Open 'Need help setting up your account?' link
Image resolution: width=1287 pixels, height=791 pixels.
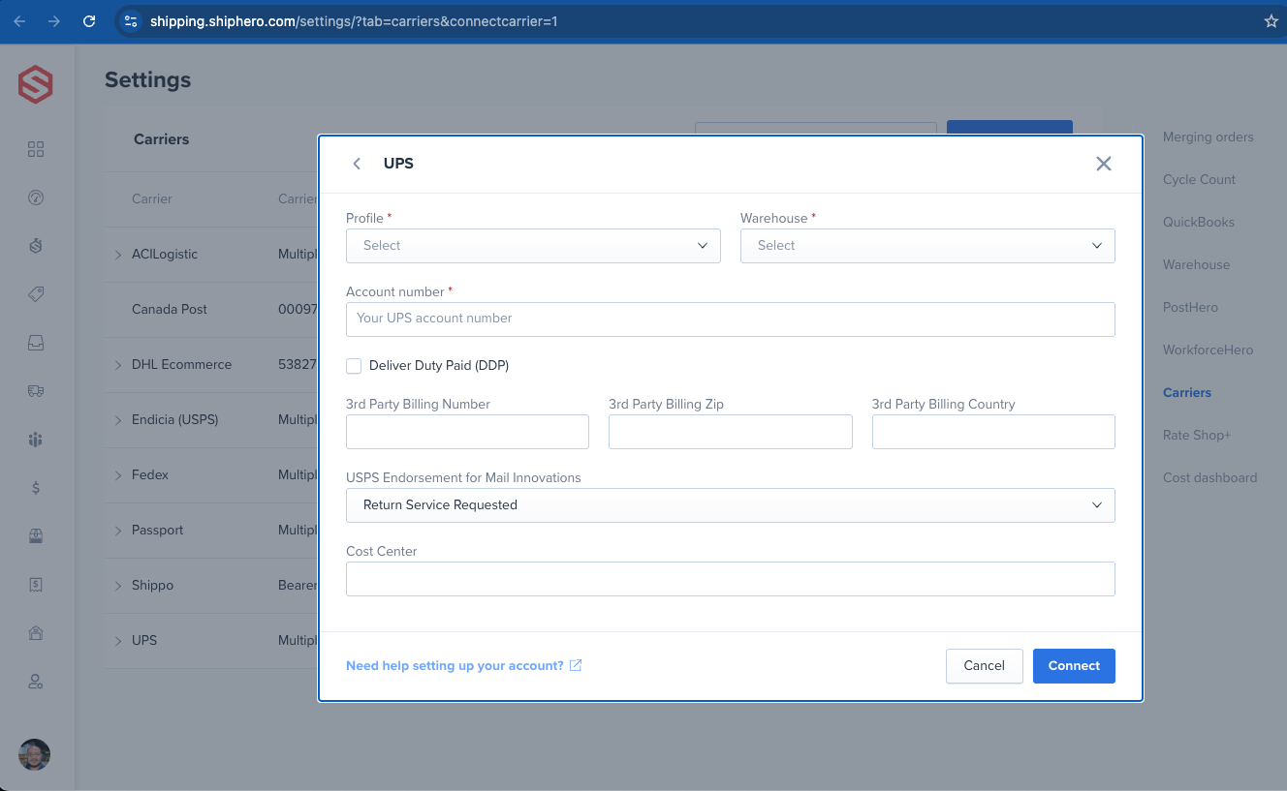pyautogui.click(x=463, y=666)
